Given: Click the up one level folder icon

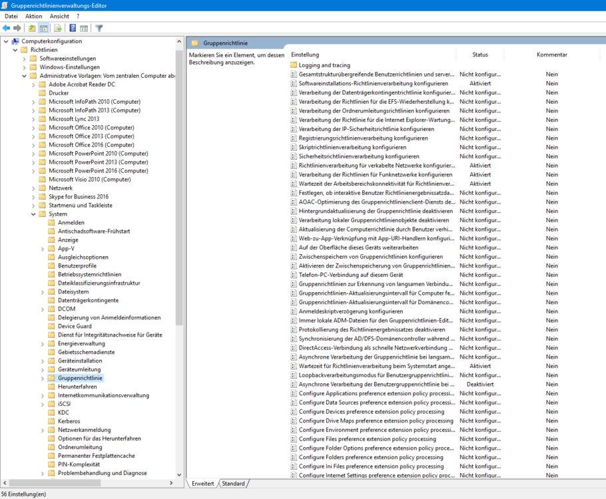Looking at the screenshot, I should coord(32,28).
